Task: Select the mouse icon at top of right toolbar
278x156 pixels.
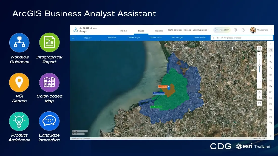Action: (x=271, y=44)
